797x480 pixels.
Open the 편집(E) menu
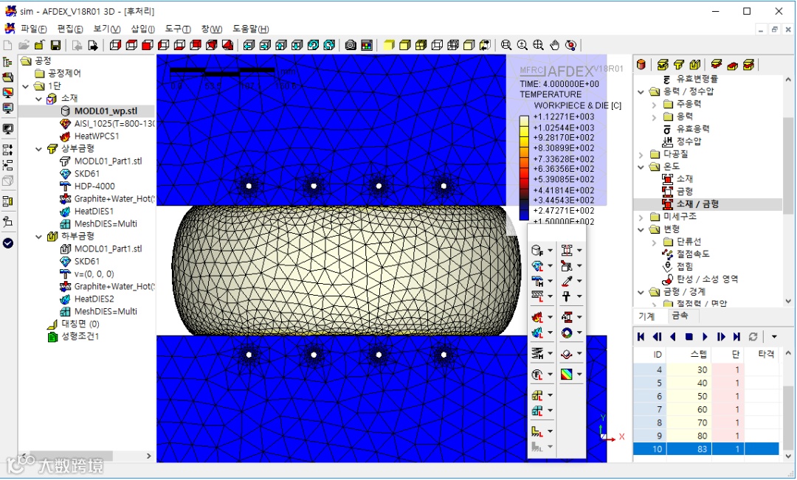pyautogui.click(x=70, y=29)
